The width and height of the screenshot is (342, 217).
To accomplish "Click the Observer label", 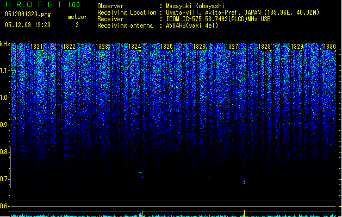I will coord(110,6).
